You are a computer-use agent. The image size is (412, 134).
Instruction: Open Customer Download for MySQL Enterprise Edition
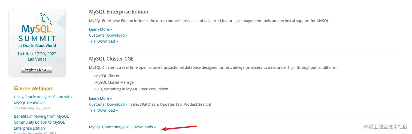(x=108, y=35)
